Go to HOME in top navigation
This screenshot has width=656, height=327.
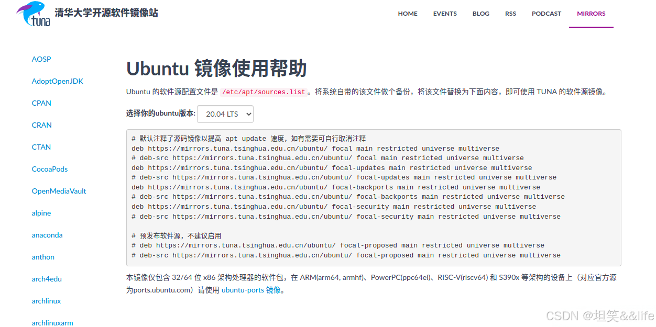coord(408,14)
